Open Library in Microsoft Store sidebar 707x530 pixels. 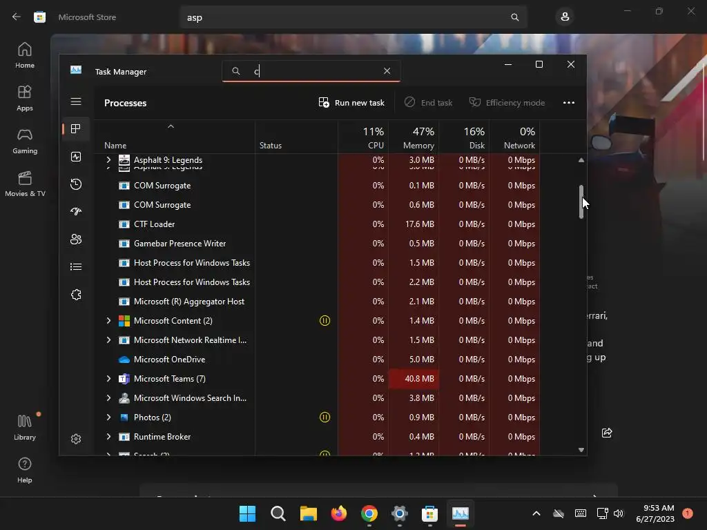coord(25,427)
